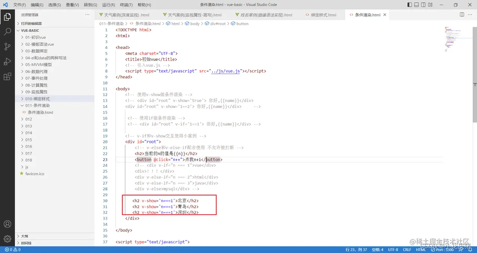Click body breadcrumb segment
477x253 pixels.
tap(195, 23)
